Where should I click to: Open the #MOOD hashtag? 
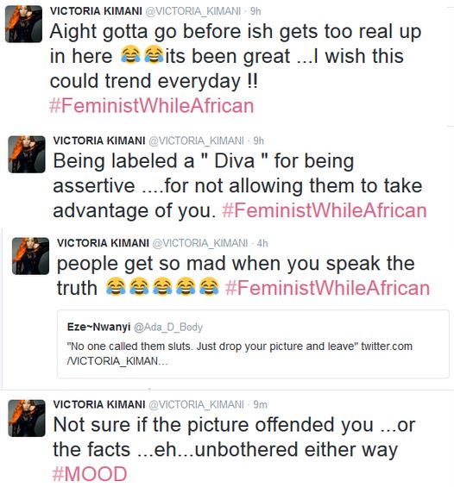[90, 474]
